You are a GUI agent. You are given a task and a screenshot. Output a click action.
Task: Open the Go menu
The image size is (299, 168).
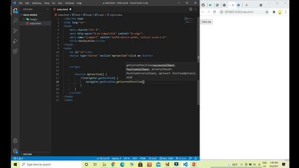coord(54,3)
